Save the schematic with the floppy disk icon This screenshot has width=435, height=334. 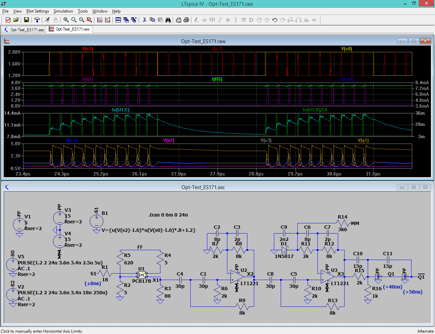coord(26,20)
